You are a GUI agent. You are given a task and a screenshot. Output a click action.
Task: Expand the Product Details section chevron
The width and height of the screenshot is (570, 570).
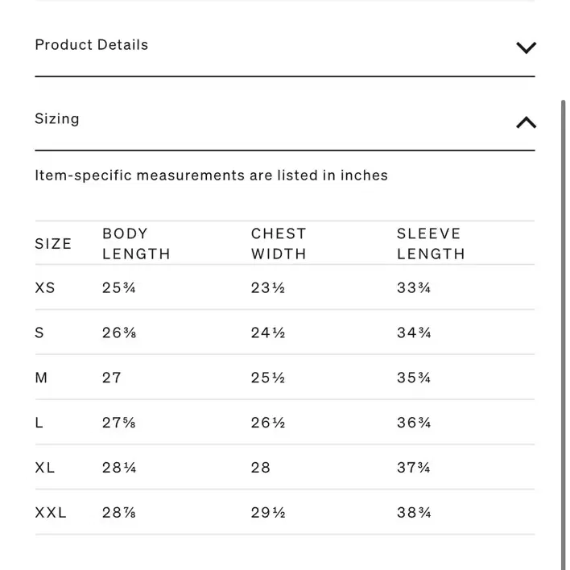click(x=526, y=47)
